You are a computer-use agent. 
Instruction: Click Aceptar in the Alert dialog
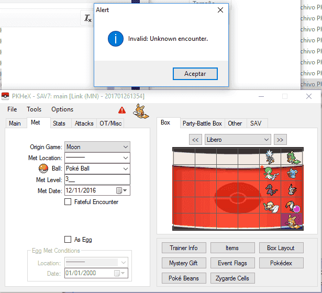[195, 74]
